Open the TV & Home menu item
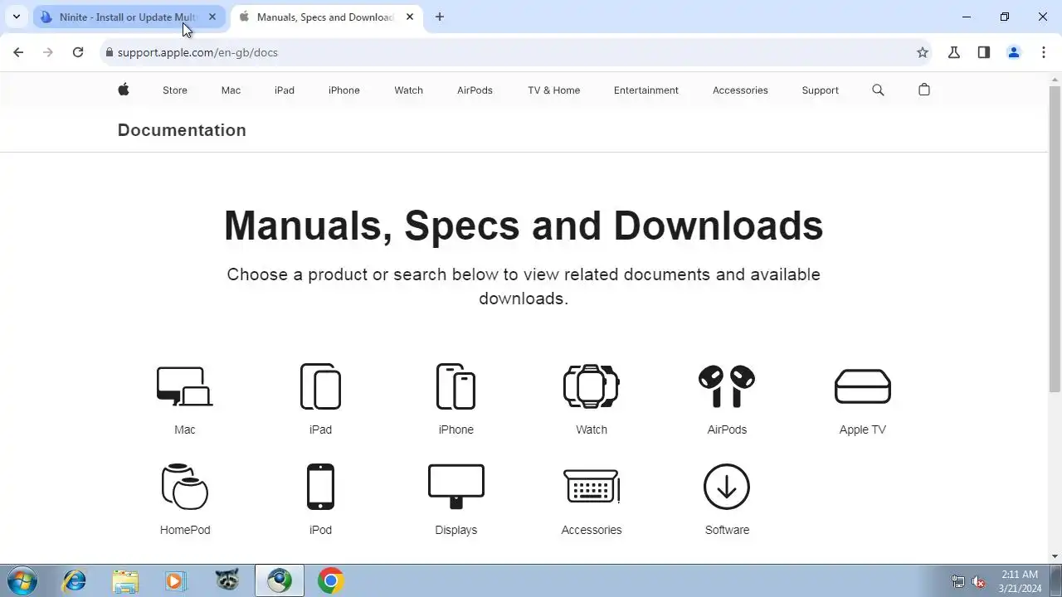This screenshot has height=597, width=1062. pyautogui.click(x=554, y=90)
